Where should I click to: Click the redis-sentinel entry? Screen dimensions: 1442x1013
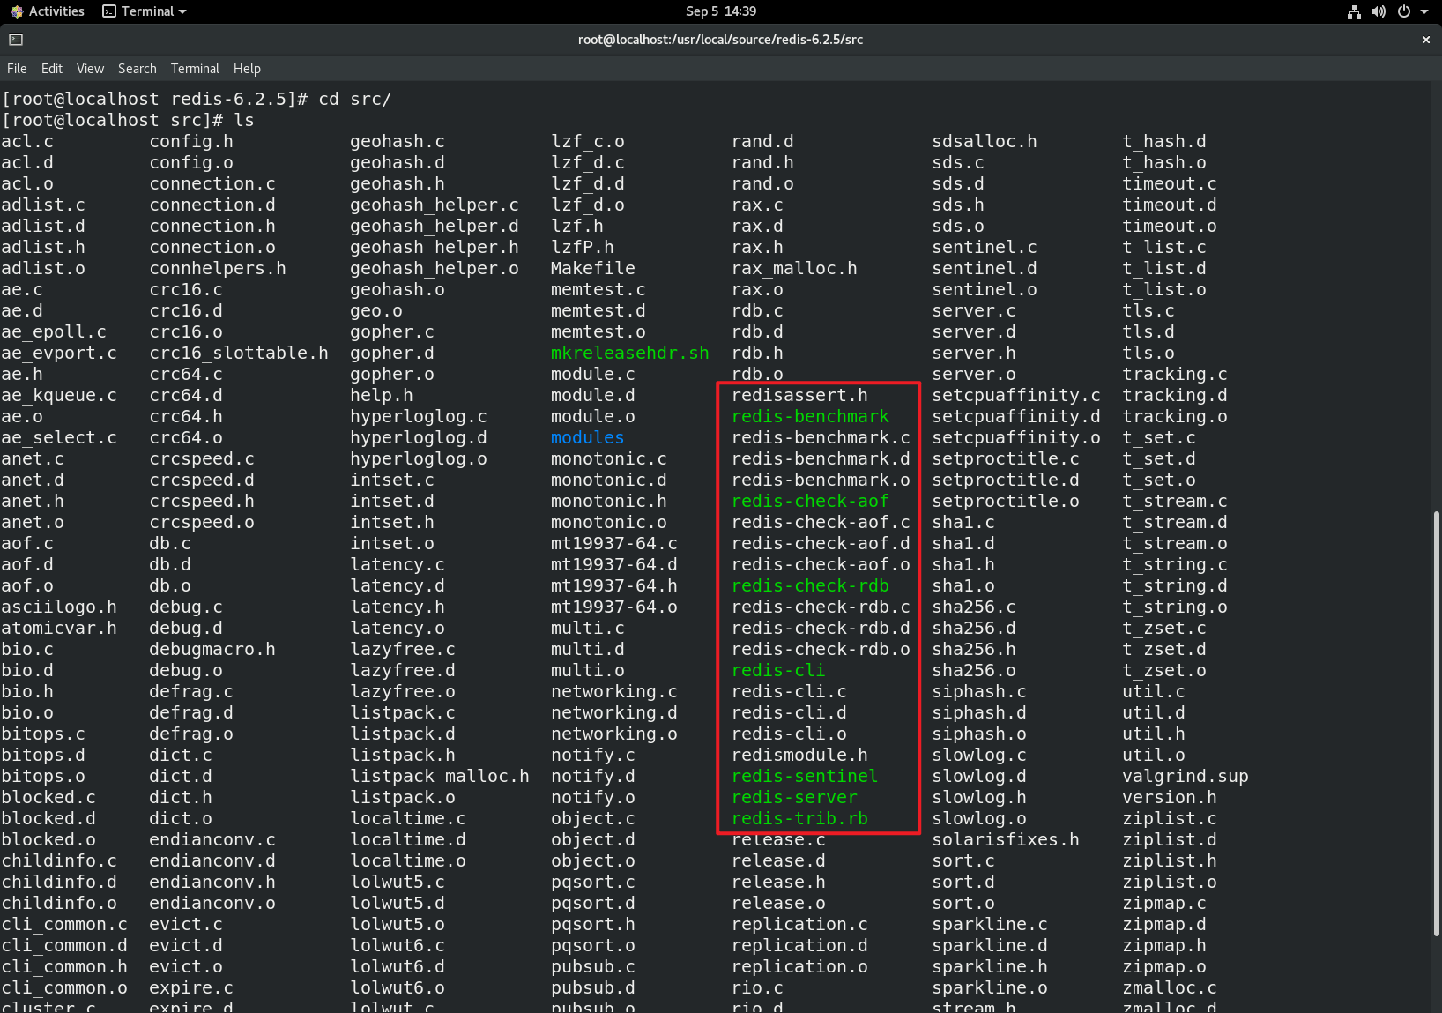pos(805,776)
